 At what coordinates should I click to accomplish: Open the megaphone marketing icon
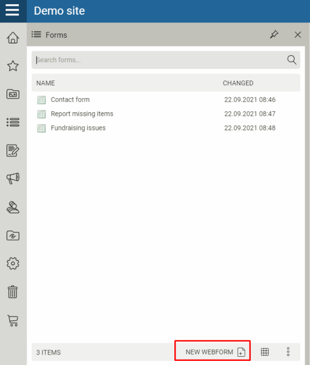click(x=13, y=179)
